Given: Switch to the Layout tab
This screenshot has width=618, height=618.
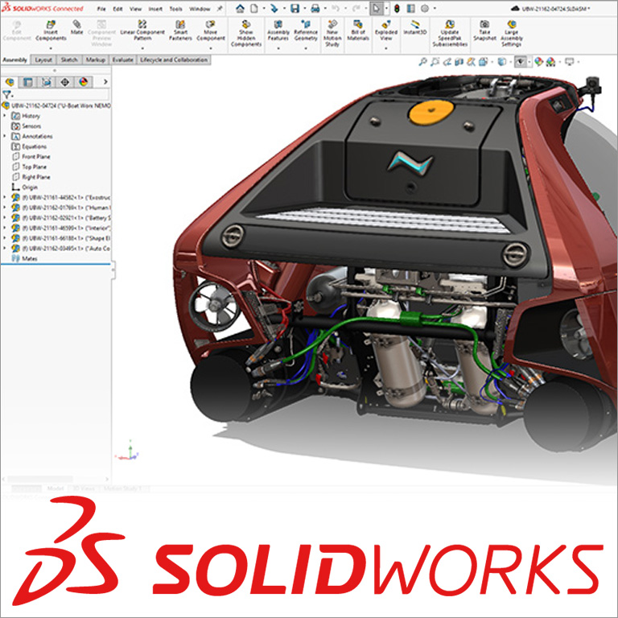Looking at the screenshot, I should click(43, 60).
